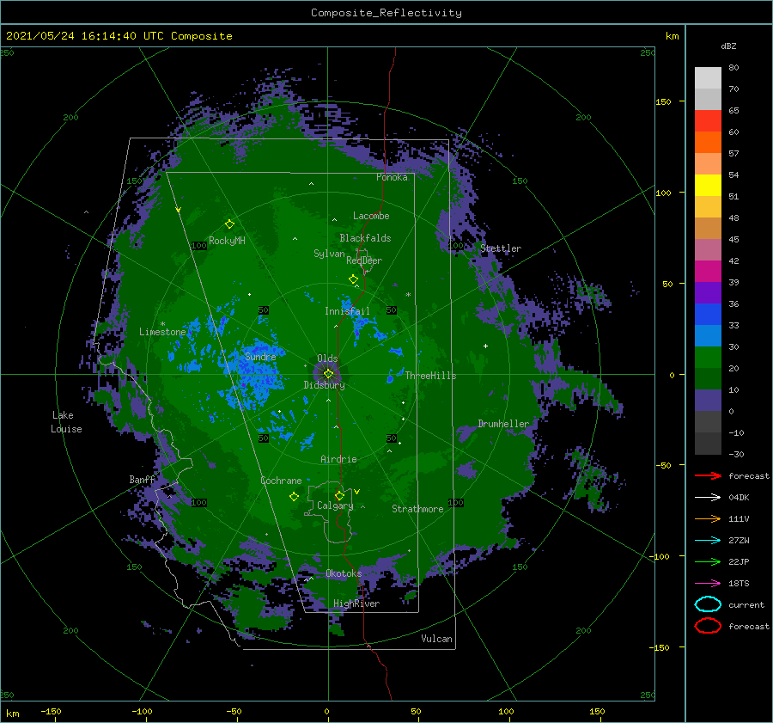Click the HighRiver label

pos(356,604)
